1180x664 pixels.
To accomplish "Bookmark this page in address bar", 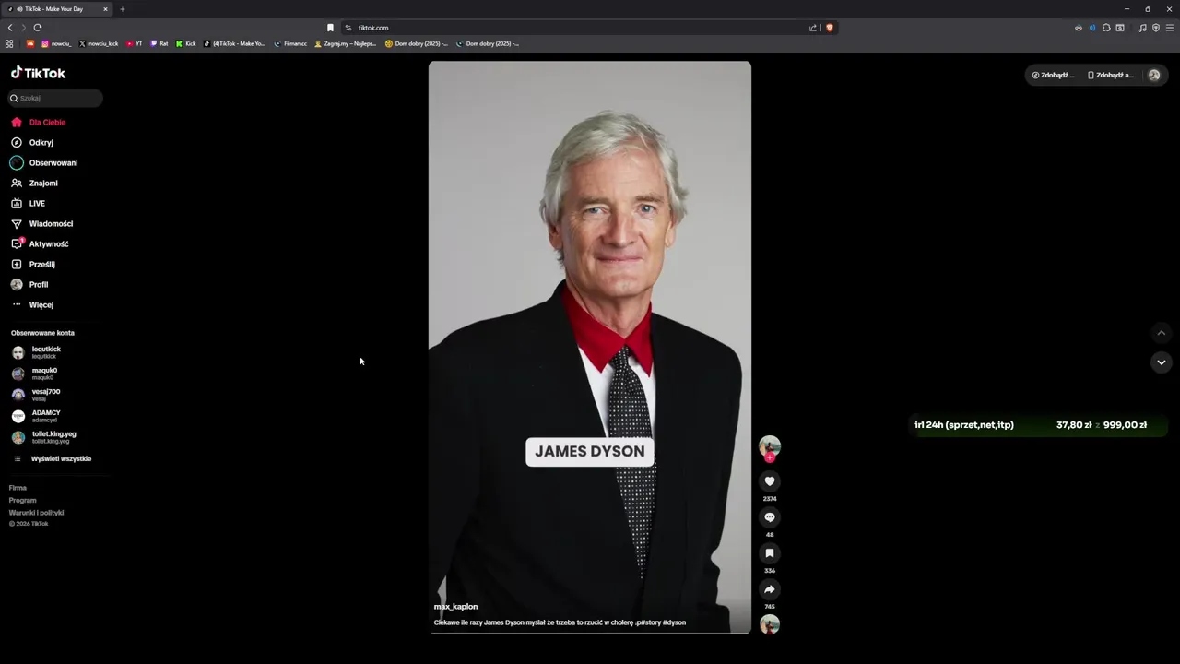I will [330, 28].
